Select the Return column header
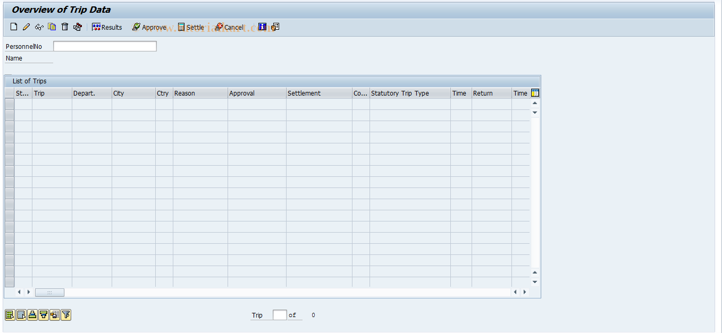 [x=492, y=93]
